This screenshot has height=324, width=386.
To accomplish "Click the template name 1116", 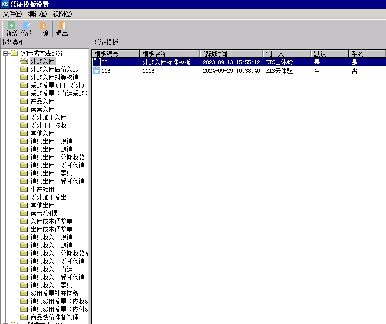I will click(x=149, y=71).
